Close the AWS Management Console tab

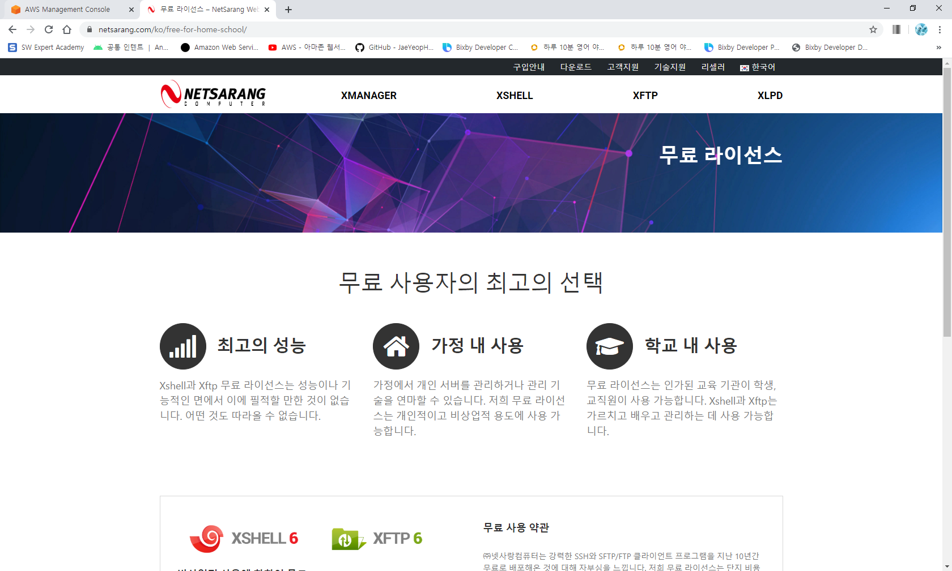pyautogui.click(x=131, y=10)
